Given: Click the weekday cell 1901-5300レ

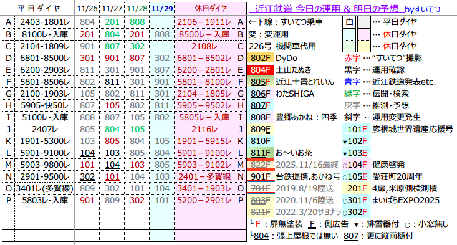Looking at the screenshot, I should [x=45, y=141].
